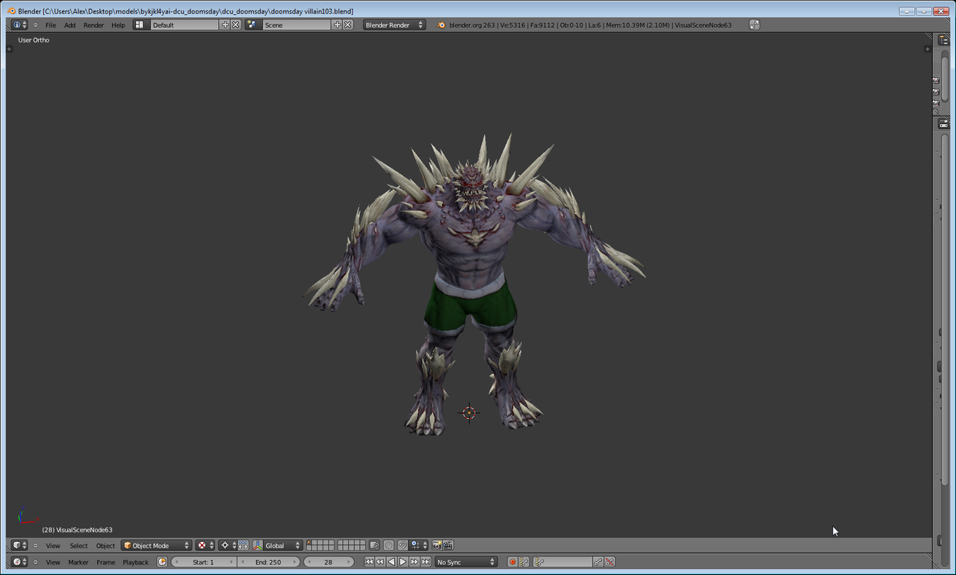Click the End: 250 frame field

(268, 562)
